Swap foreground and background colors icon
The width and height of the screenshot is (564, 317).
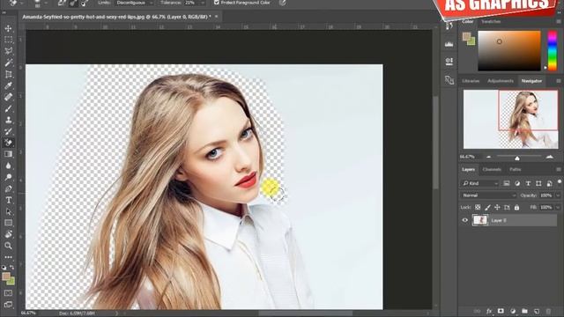[x=11, y=268]
